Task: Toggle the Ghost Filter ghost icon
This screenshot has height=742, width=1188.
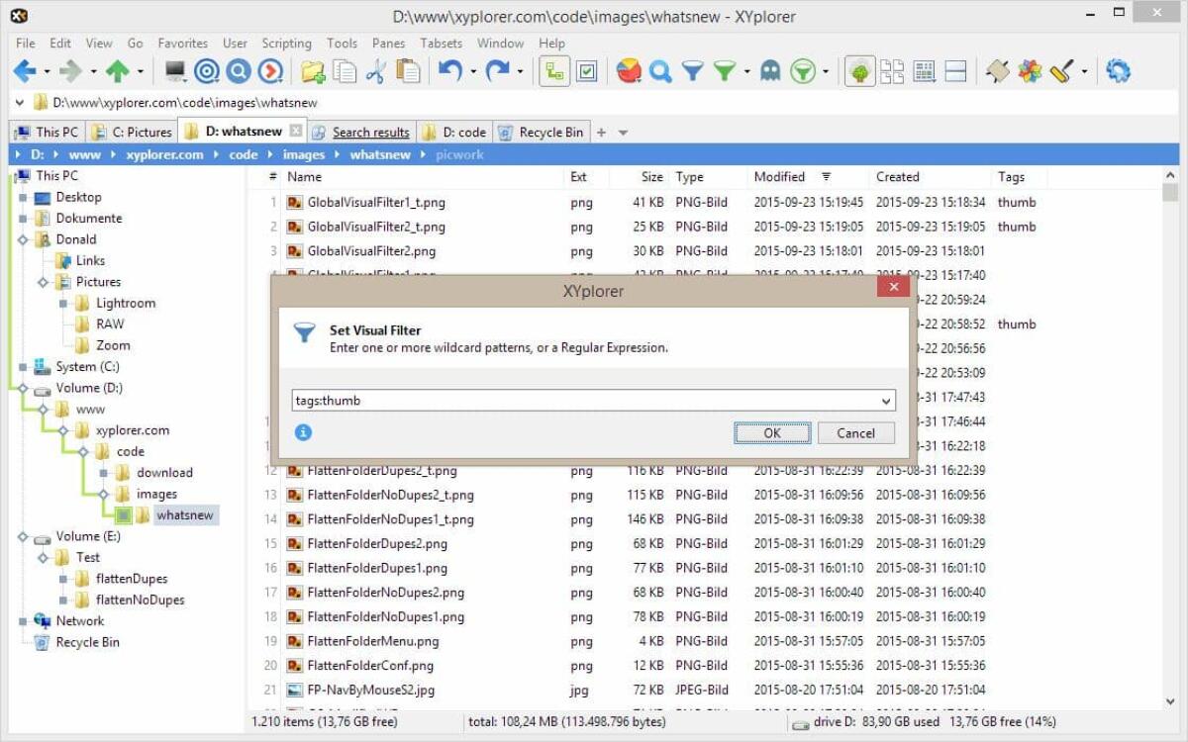Action: 771,70
